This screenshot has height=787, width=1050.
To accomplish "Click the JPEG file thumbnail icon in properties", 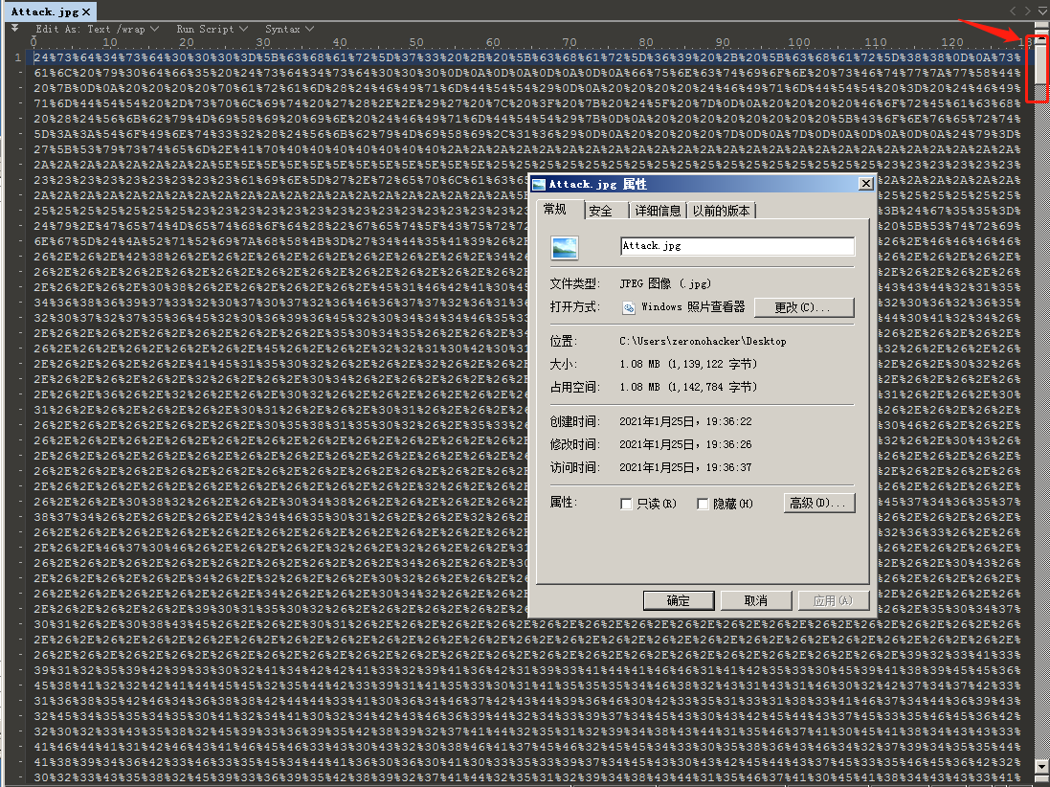I will [565, 248].
